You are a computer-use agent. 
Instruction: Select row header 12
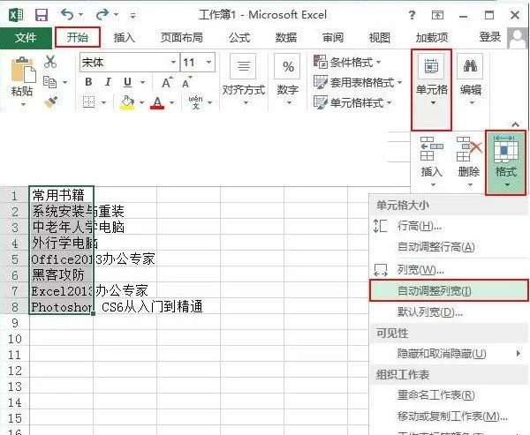[x=14, y=371]
